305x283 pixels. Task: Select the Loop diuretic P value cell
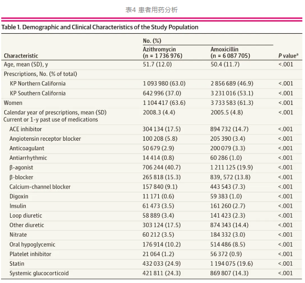pyautogui.click(x=286, y=216)
